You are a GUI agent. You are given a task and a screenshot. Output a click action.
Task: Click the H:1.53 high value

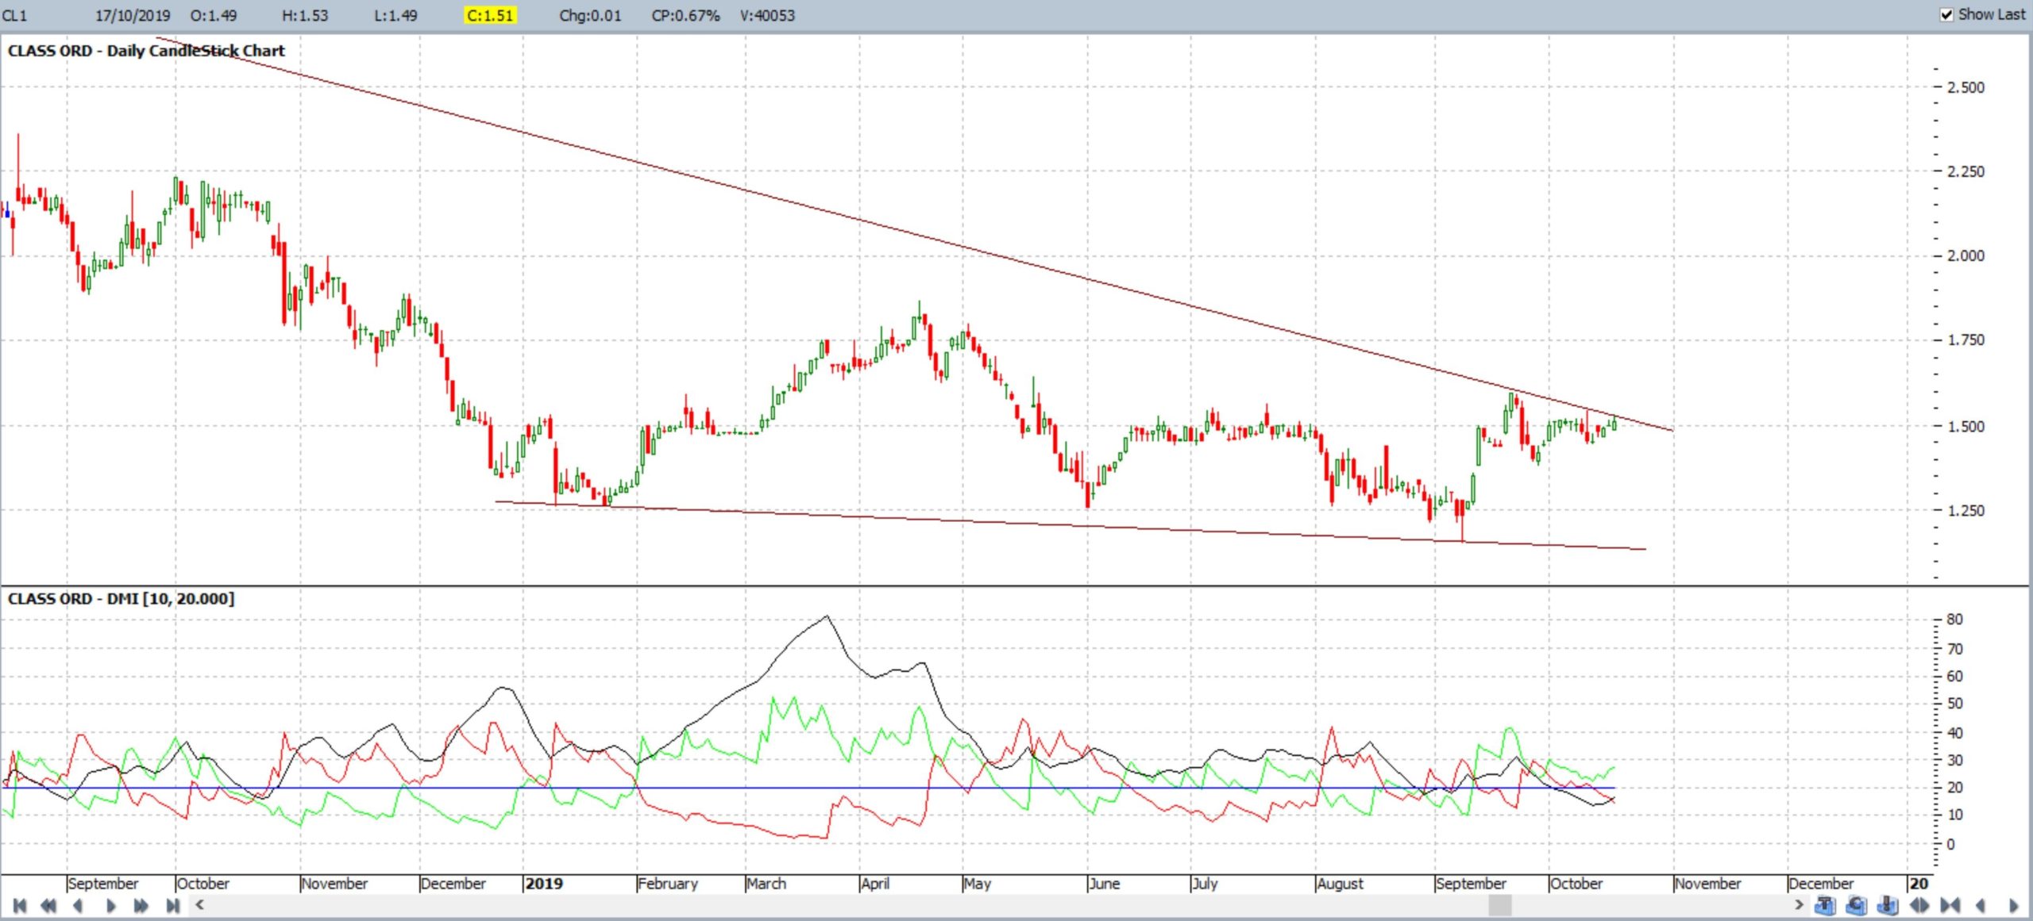[x=305, y=15]
